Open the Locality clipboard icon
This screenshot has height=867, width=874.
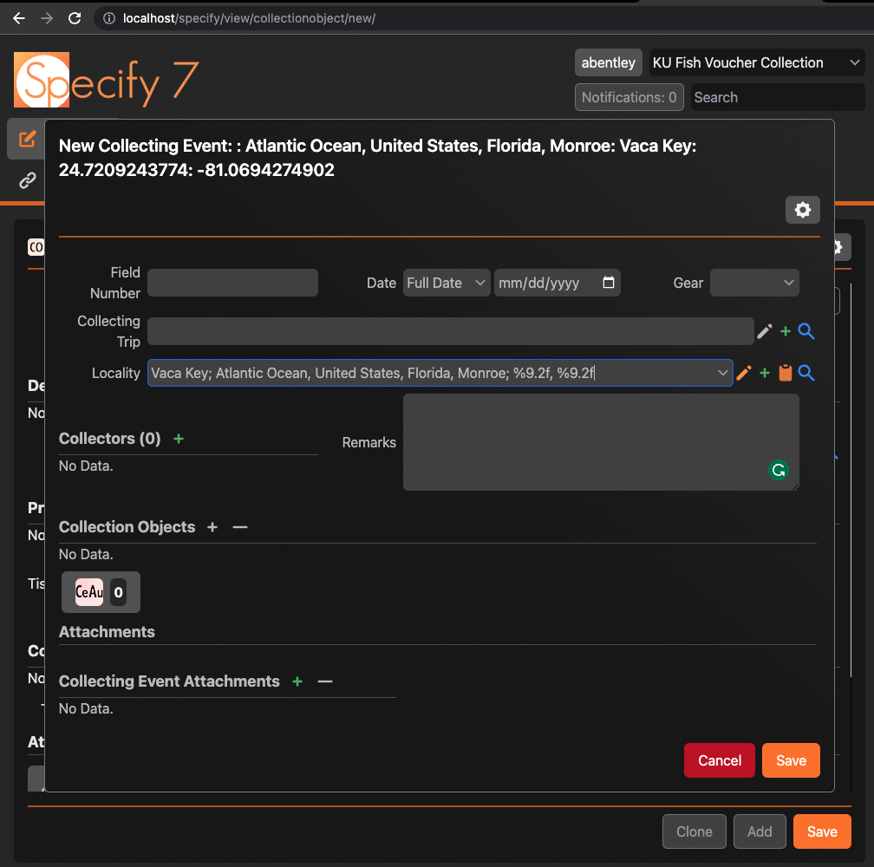tap(785, 373)
